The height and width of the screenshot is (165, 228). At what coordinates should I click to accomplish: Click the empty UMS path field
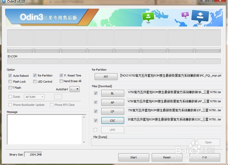[174, 130]
